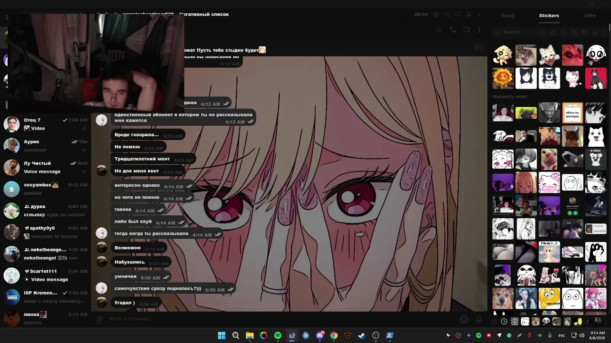Send the sunflower sticker
The height and width of the screenshot is (343, 611).
click(503, 78)
